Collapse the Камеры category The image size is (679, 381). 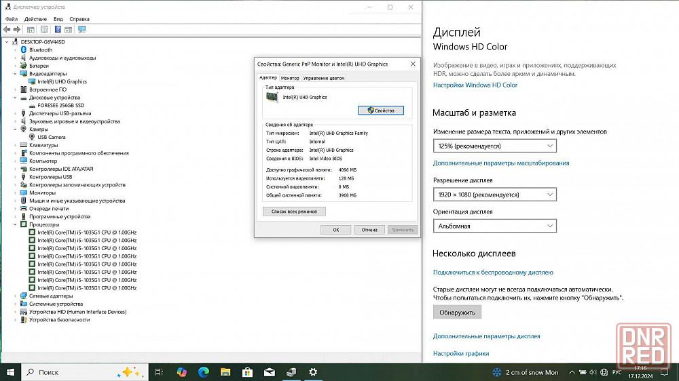(x=15, y=129)
